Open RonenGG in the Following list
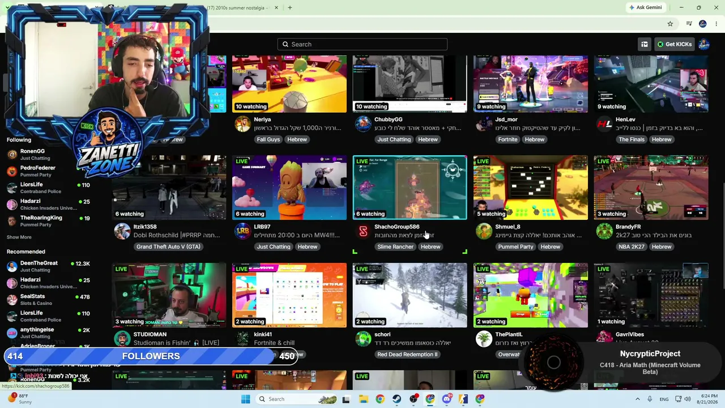This screenshot has width=725, height=408. point(48,154)
